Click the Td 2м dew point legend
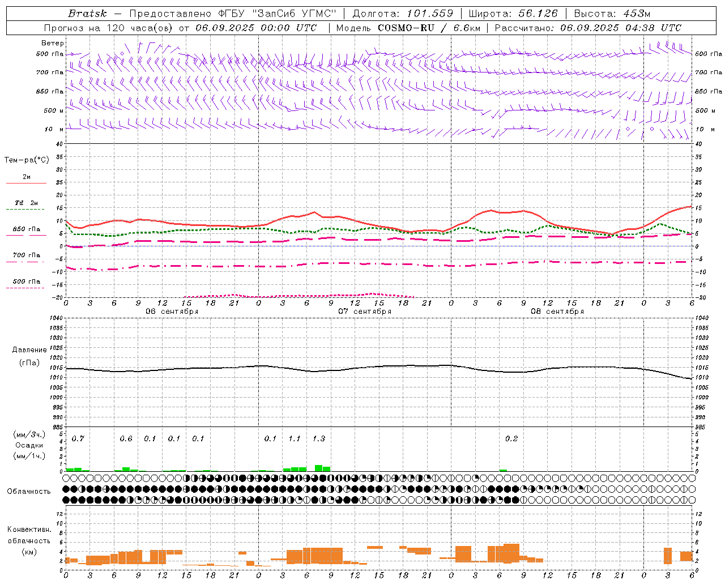The image size is (725, 580). pyautogui.click(x=26, y=203)
